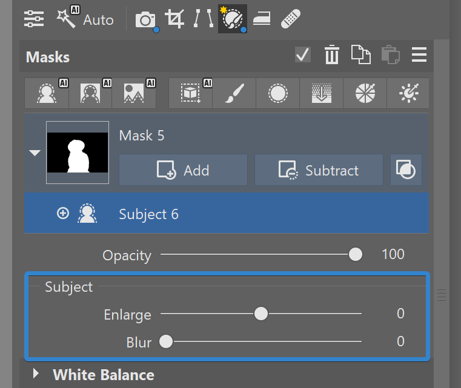
Task: Toggle the Masks enabled checkbox
Action: point(302,56)
